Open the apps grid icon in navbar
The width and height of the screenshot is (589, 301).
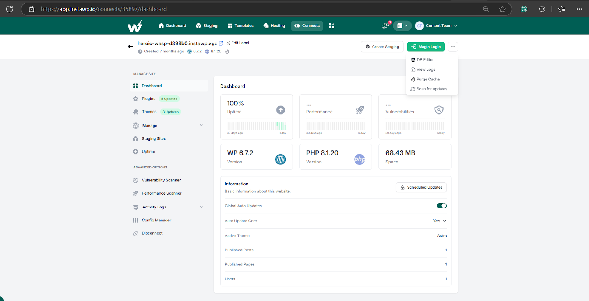coord(332,26)
